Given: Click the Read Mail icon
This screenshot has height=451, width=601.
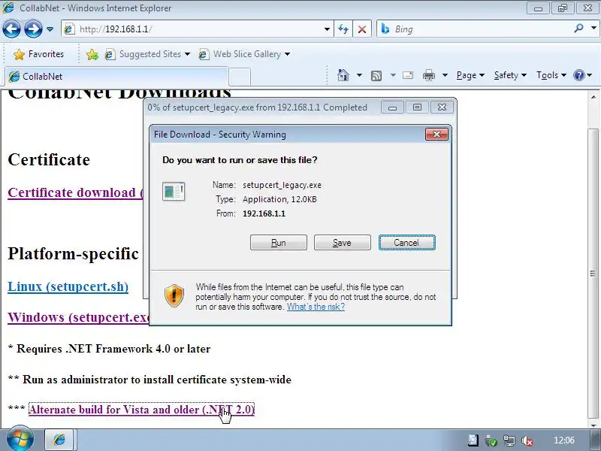Looking at the screenshot, I should point(408,75).
